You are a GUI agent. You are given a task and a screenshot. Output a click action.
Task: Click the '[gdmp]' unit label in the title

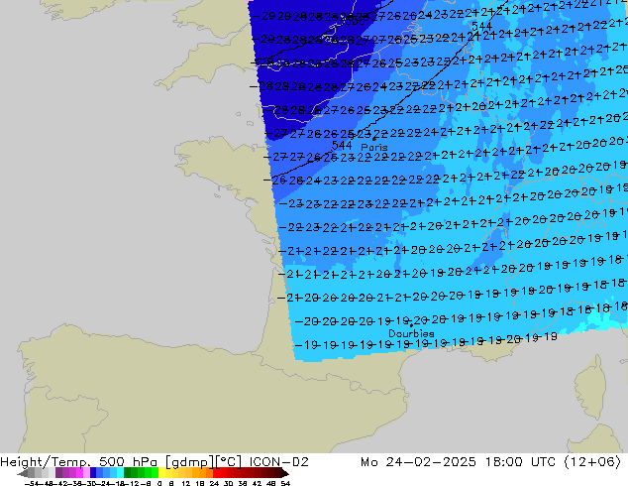190,462
